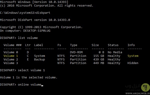
Task: Click 'Partition' in the Volume 2 row
Action: point(78,59)
